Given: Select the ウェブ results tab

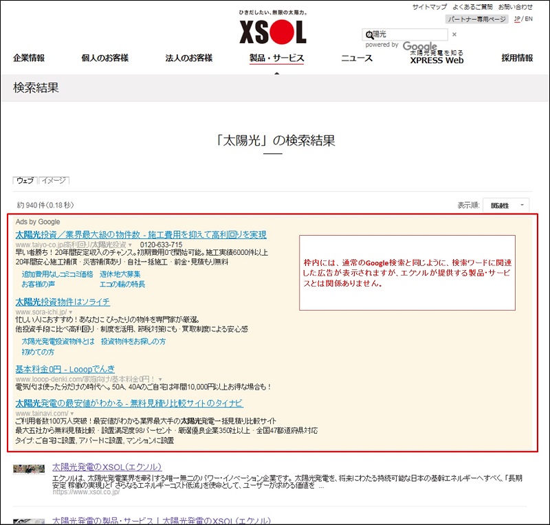Looking at the screenshot, I should coord(25,180).
